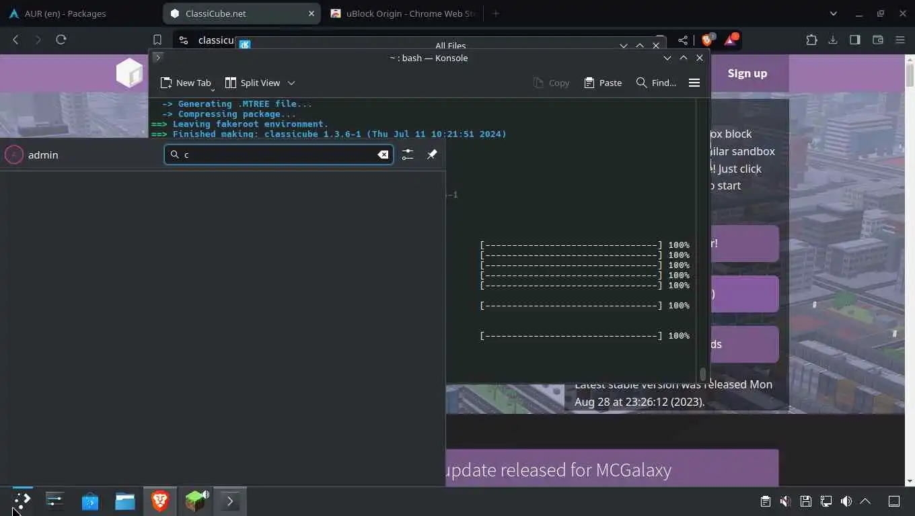Click muted audio tray icon
This screenshot has height=516, width=915.
pos(785,501)
